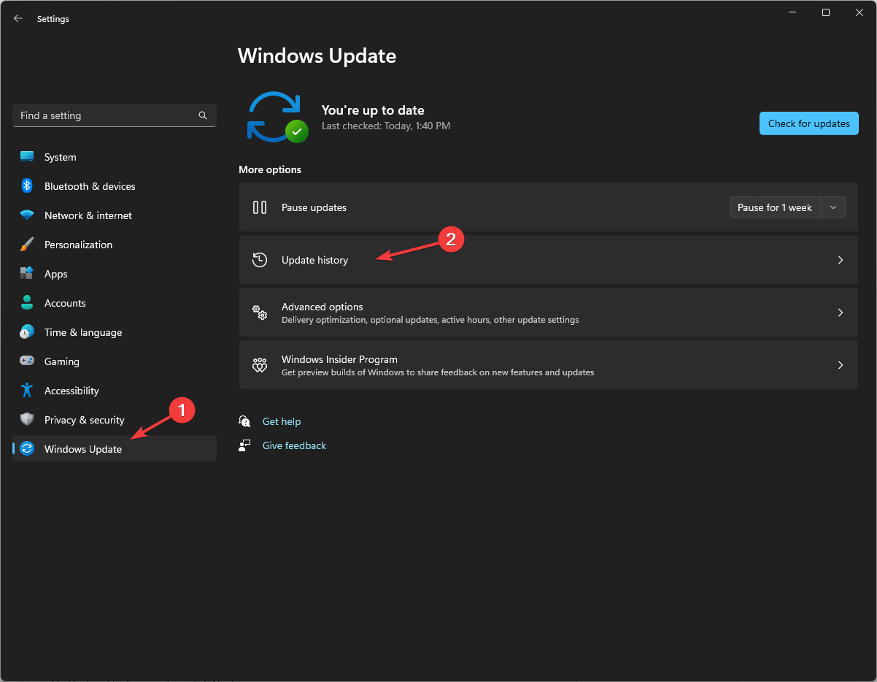Select Personalization in the sidebar
The width and height of the screenshot is (877, 682).
coord(115,245)
